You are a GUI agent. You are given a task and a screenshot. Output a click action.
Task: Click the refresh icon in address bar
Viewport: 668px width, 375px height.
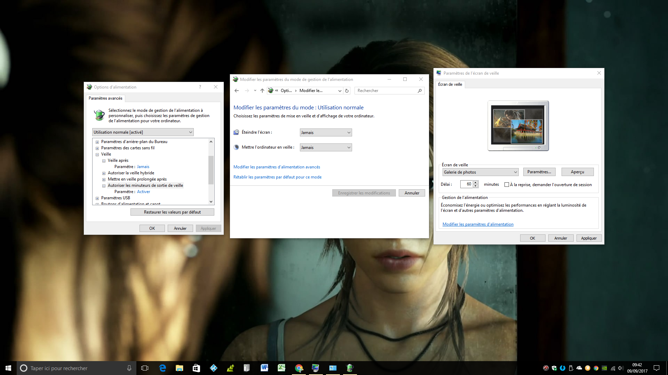(x=347, y=91)
